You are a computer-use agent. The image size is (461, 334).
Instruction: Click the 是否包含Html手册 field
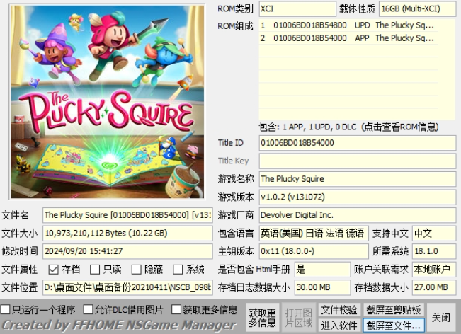tap(322, 270)
